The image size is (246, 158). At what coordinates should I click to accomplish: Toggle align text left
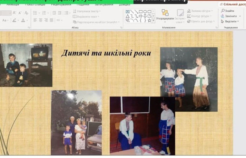pyautogui.click(x=35, y=20)
